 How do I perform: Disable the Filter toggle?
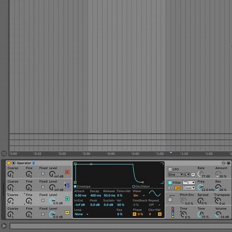(170, 182)
